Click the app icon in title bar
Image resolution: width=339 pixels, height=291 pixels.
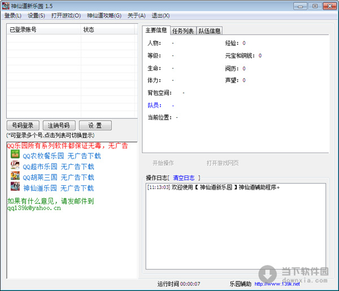pyautogui.click(x=6, y=5)
